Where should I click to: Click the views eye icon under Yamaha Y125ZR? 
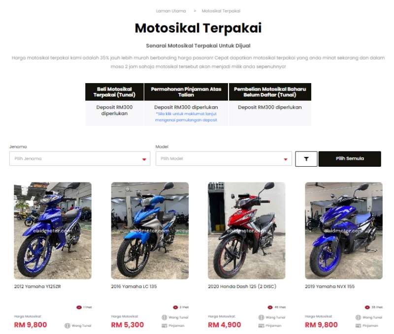coord(79,307)
